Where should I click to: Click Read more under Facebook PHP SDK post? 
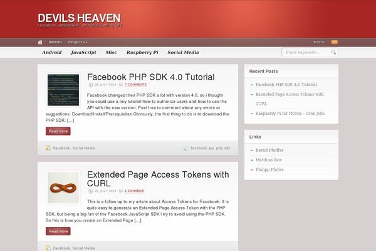(58, 131)
